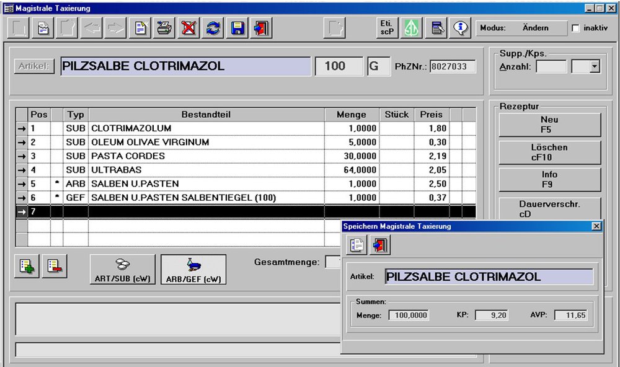Viewport: 620px width, 367px height.
Task: Click the printer icon in the toolbar
Action: click(x=164, y=29)
